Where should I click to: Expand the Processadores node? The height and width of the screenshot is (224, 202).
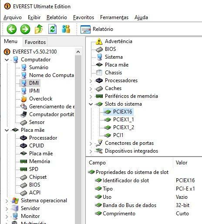(91, 80)
